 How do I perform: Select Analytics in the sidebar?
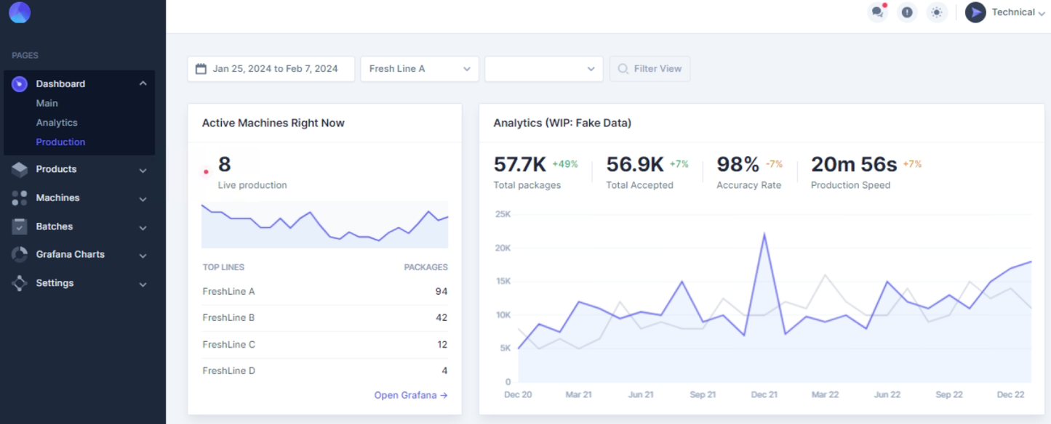(57, 123)
